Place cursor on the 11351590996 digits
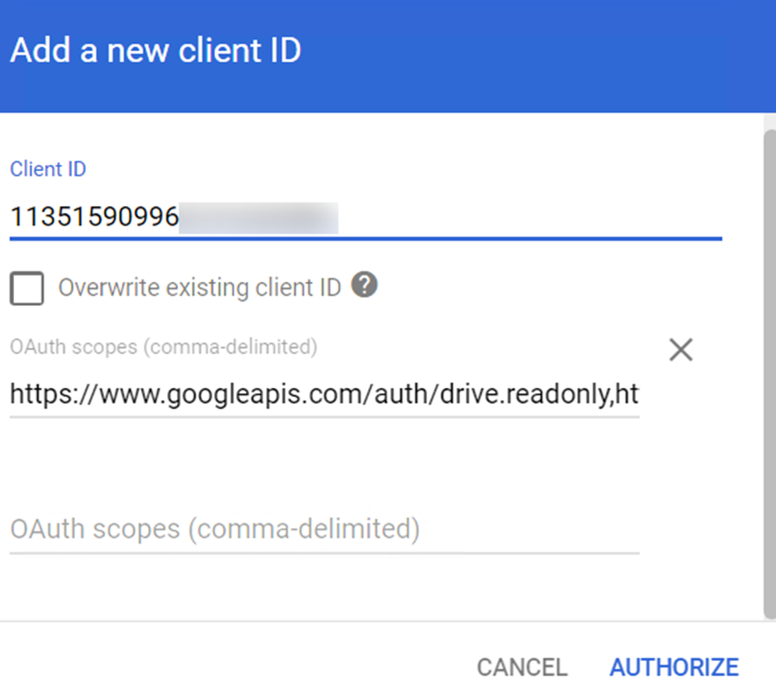 pyautogui.click(x=93, y=218)
